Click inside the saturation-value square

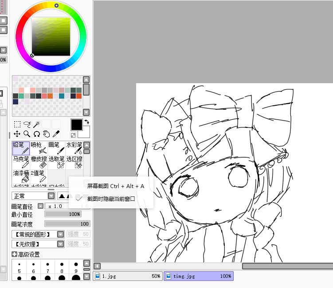51,37
